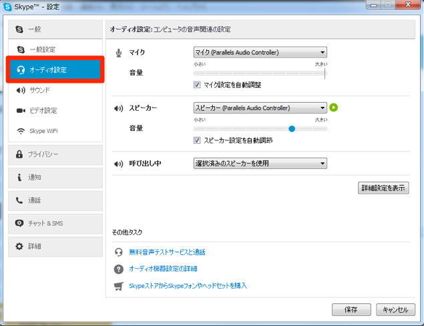Click the 大きい label above microphone slider
The image size is (424, 326).
coord(321,64)
